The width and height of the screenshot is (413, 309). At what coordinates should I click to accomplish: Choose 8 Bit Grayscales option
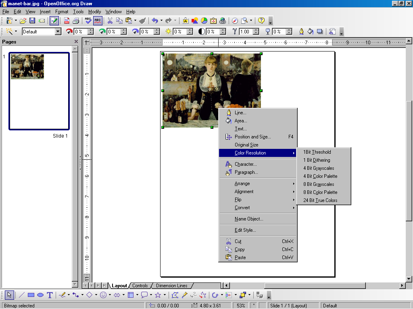pos(319,184)
